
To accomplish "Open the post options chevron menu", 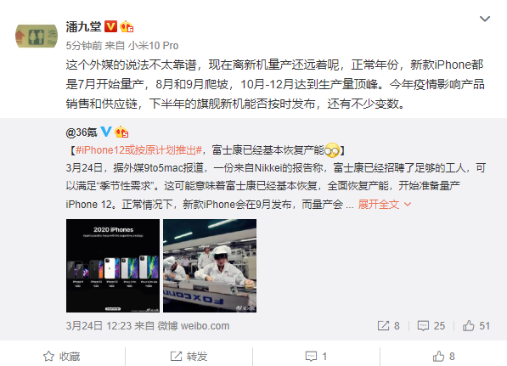I will point(484,19).
